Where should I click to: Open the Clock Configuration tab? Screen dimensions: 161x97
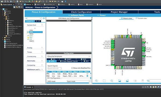tap(81, 12)
